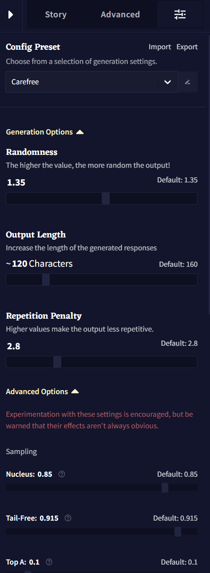This screenshot has width=210, height=573.
Task: Click the Nucleus help question mark icon
Action: pos(62,474)
